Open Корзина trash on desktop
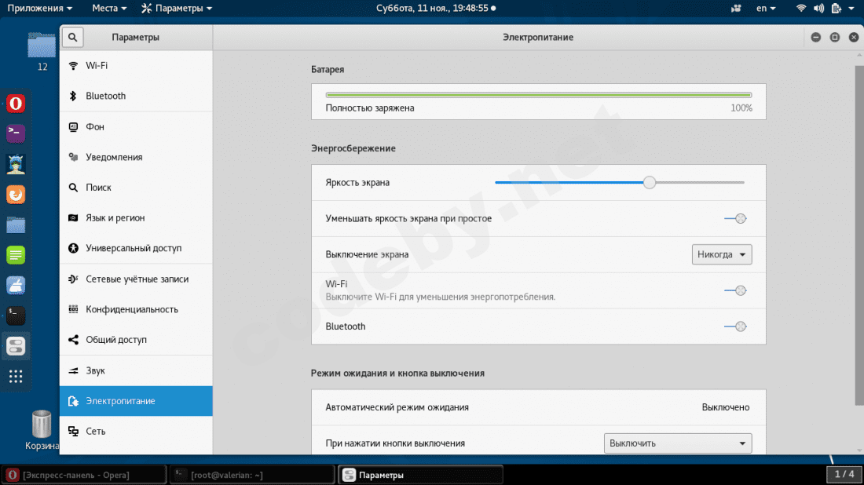 42,430
